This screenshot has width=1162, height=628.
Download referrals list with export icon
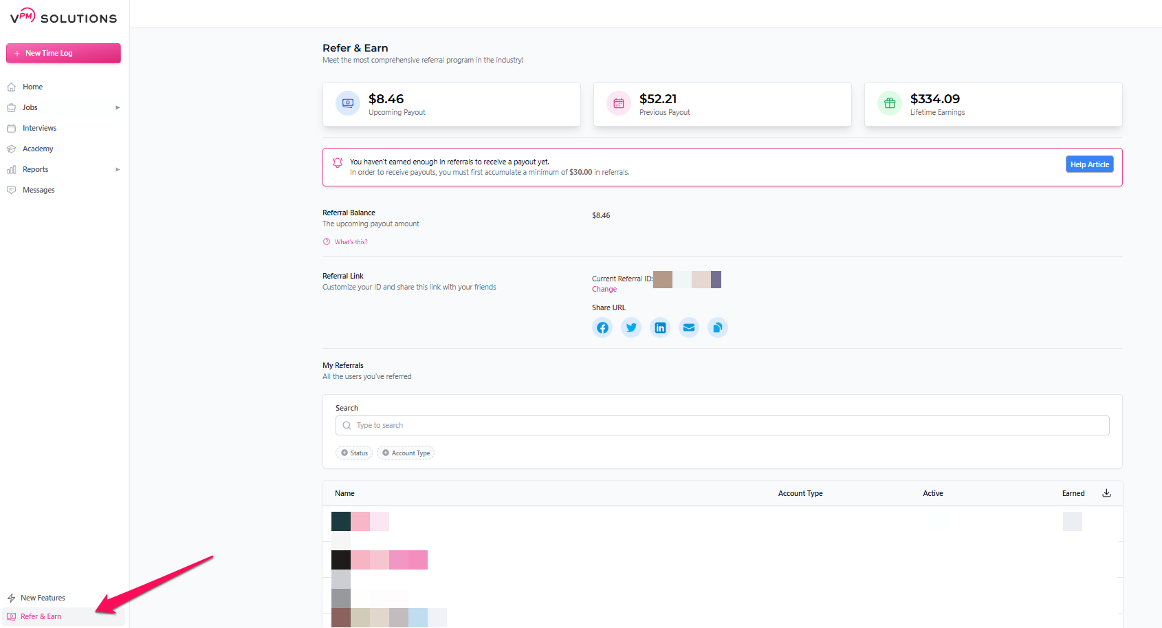(1106, 493)
